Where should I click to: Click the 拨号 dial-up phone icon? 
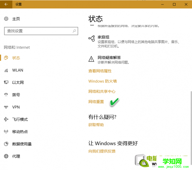point(6,95)
